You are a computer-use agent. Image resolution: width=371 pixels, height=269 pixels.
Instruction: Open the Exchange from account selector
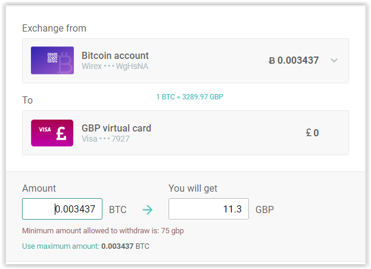(x=185, y=61)
